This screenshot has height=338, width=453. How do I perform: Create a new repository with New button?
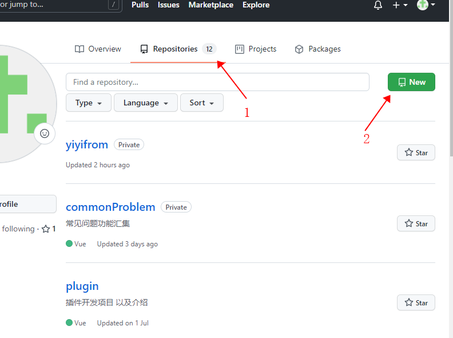pyautogui.click(x=411, y=82)
